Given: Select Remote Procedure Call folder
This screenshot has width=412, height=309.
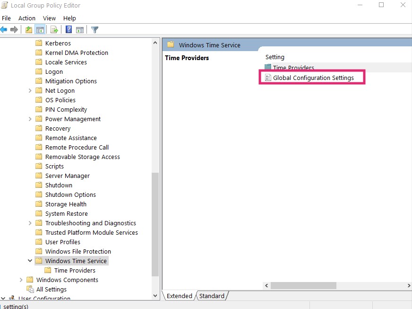Looking at the screenshot, I should pyautogui.click(x=77, y=147).
